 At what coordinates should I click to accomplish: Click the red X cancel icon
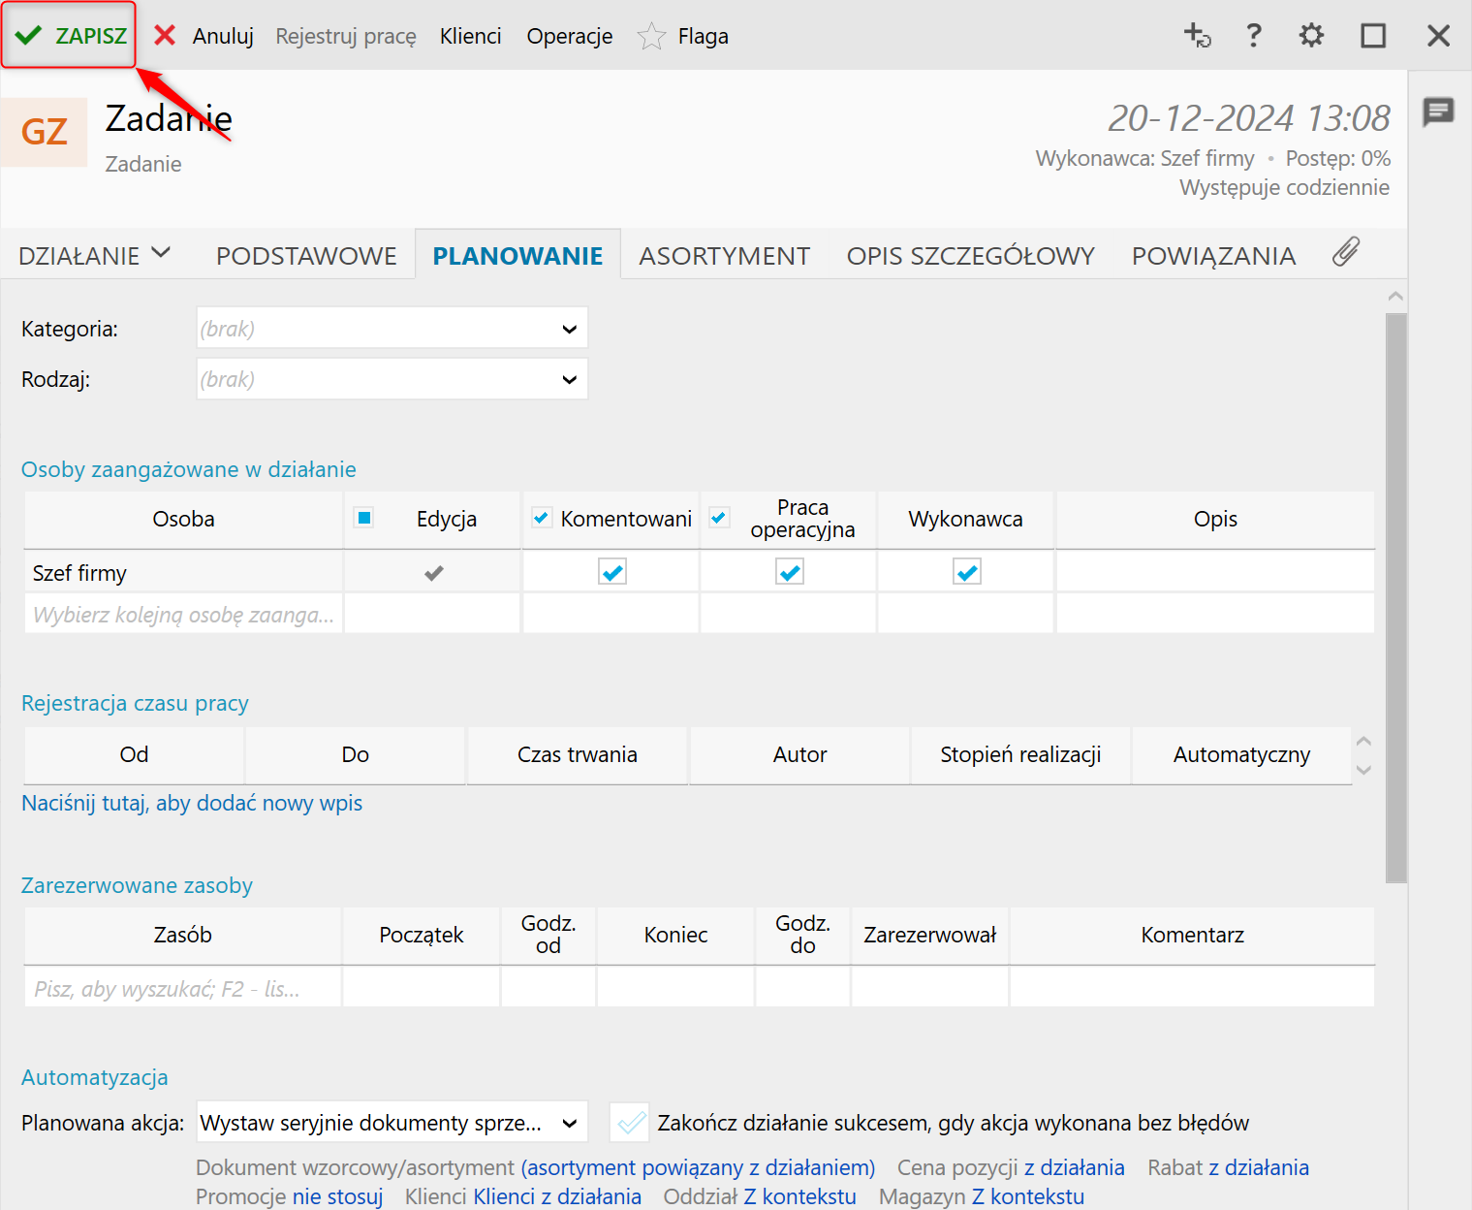point(165,35)
